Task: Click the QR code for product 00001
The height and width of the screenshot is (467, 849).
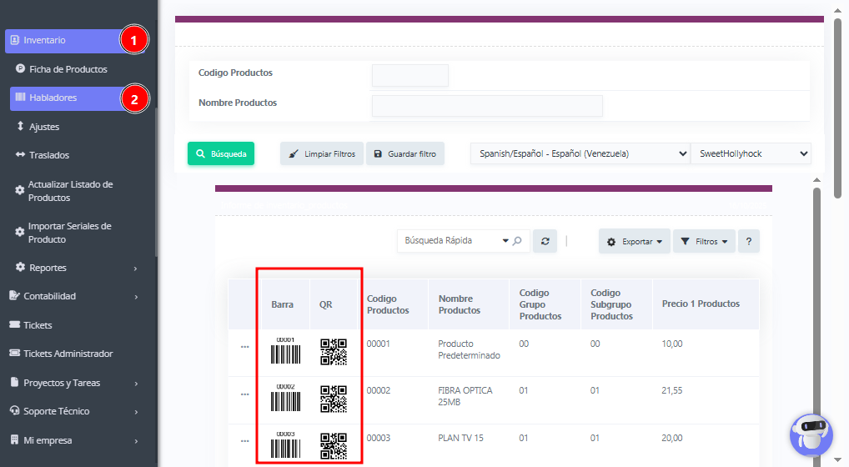Action: 334,352
